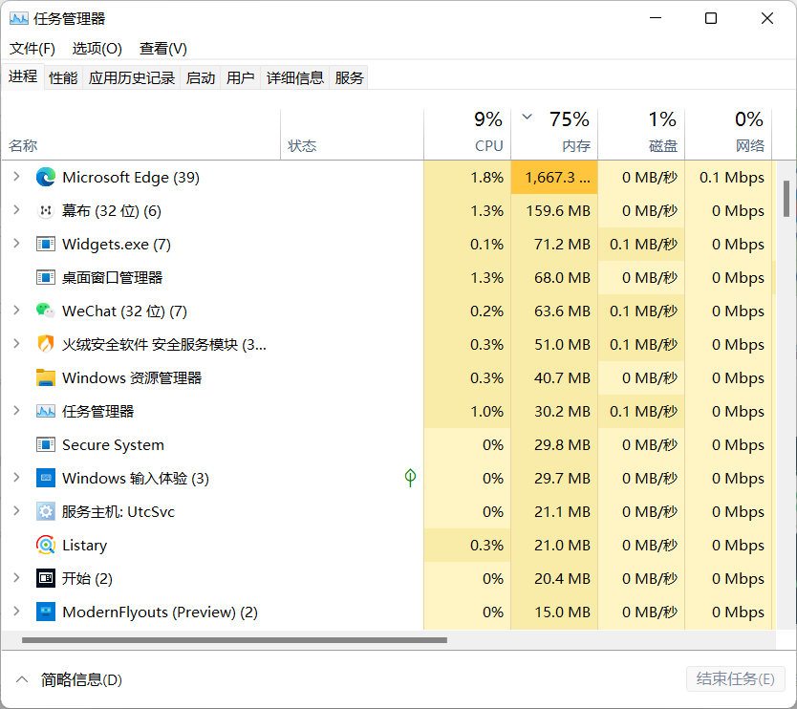The image size is (797, 709).
Task: Click the 159.6 MB memory value
Action: coord(558,210)
